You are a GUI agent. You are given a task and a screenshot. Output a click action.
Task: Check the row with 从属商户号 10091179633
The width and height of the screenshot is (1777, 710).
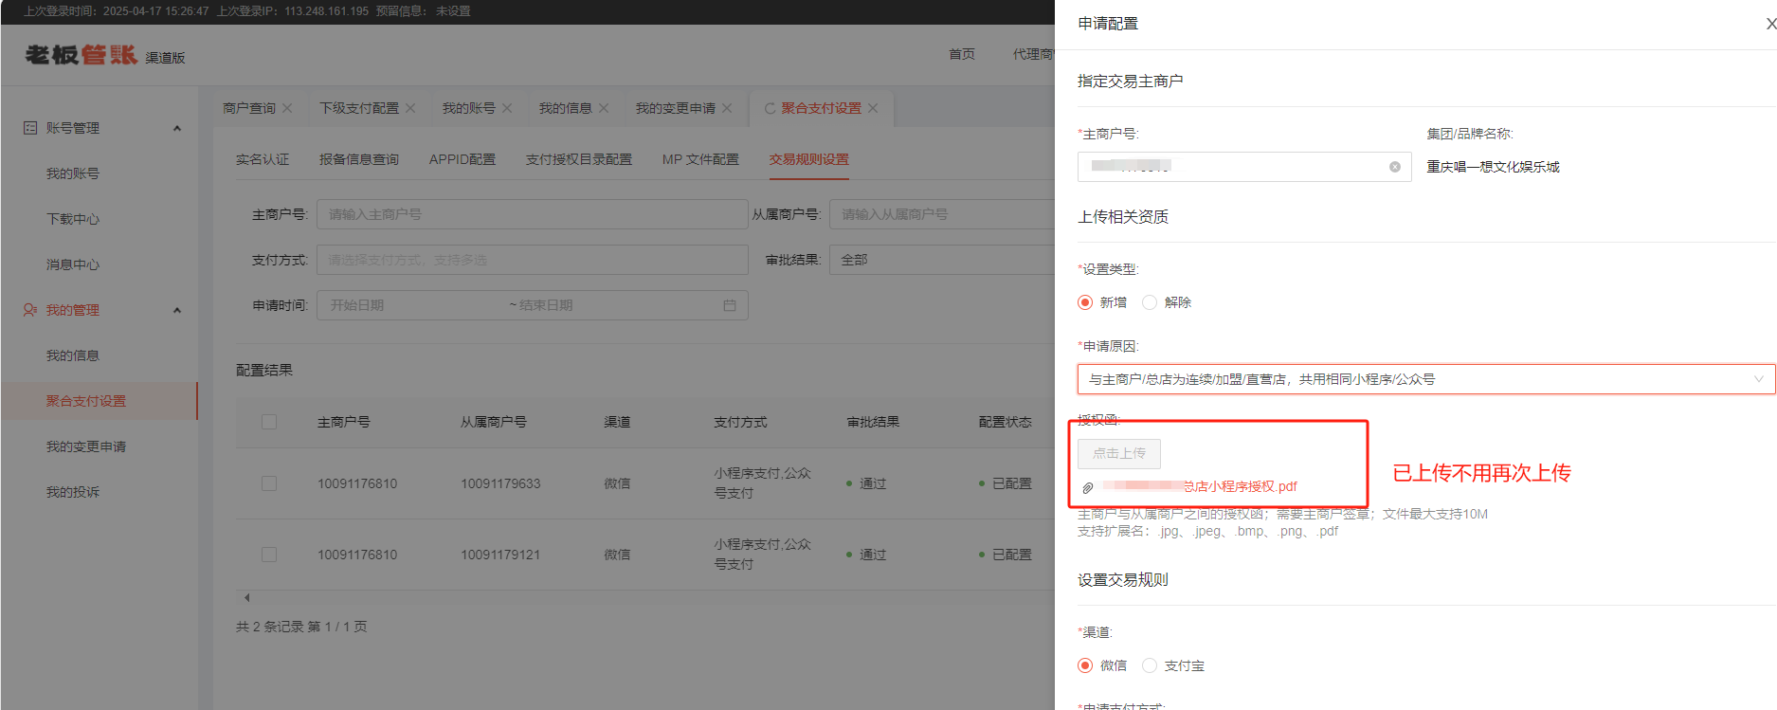[269, 483]
